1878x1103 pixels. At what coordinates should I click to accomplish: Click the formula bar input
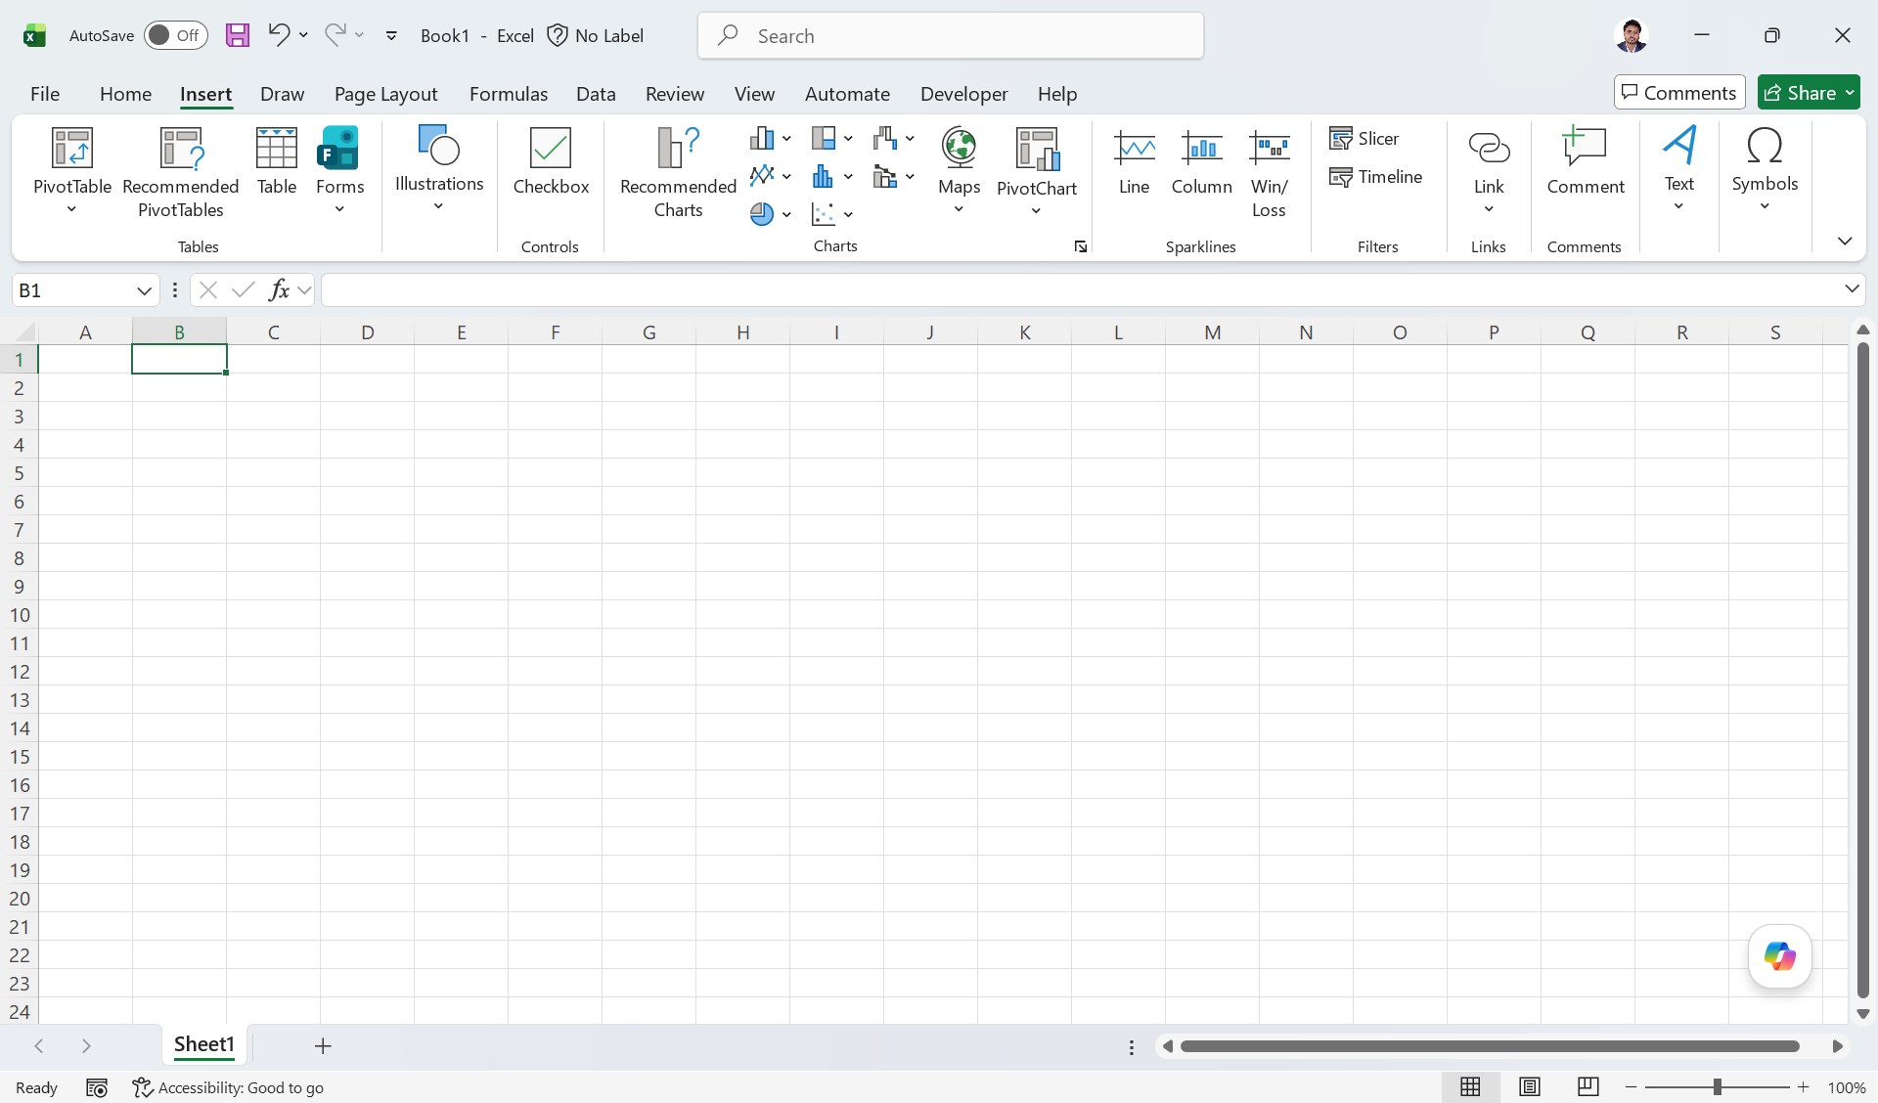(1081, 289)
